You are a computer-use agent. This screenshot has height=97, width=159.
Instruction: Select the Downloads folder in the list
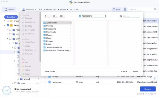(x=57, y=32)
